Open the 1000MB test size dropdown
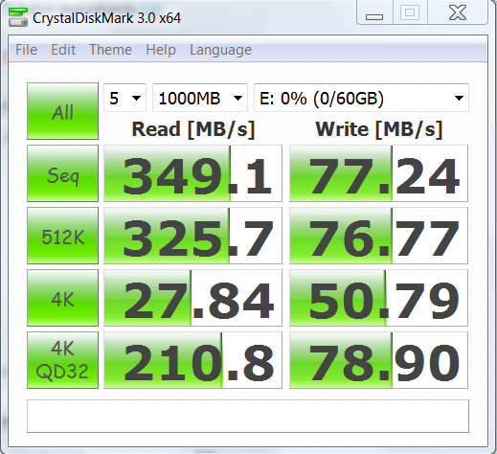This screenshot has width=497, height=454. pos(200,98)
